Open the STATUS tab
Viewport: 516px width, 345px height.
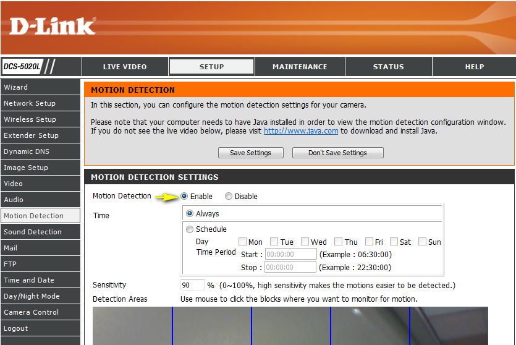point(388,67)
